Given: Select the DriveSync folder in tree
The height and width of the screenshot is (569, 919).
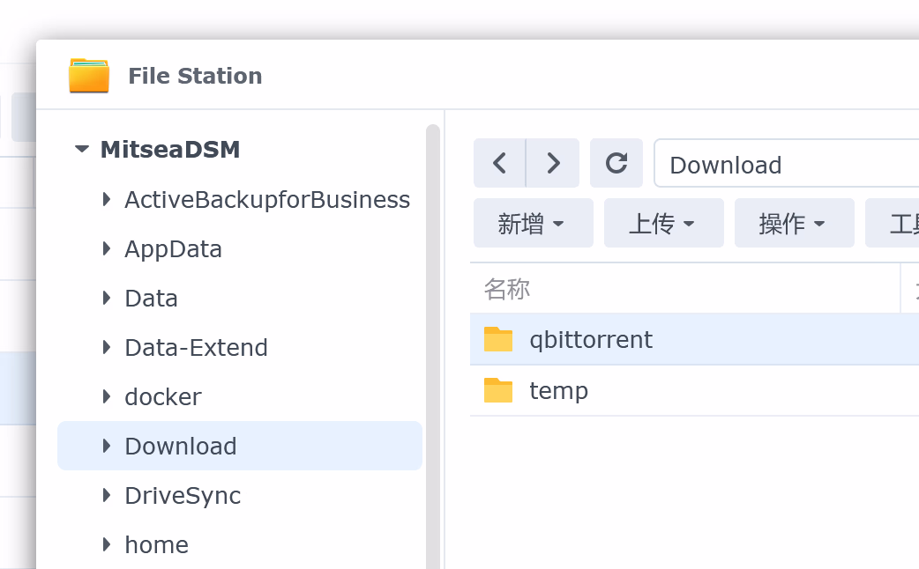Looking at the screenshot, I should point(183,496).
